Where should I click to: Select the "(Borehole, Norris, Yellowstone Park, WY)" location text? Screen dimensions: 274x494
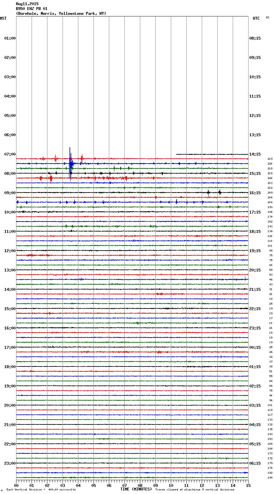point(61,14)
